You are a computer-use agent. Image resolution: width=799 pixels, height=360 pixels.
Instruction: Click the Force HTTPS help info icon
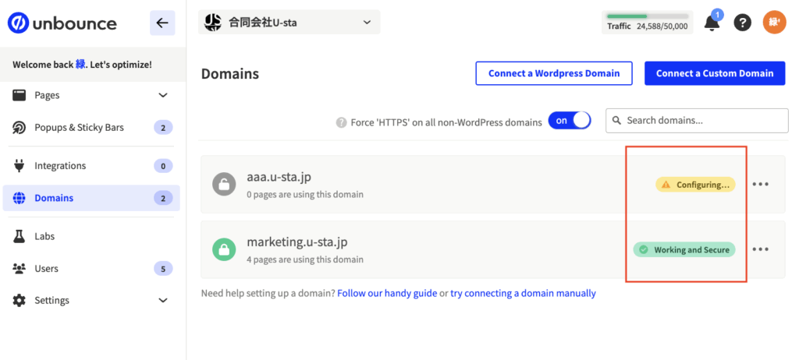click(x=341, y=122)
